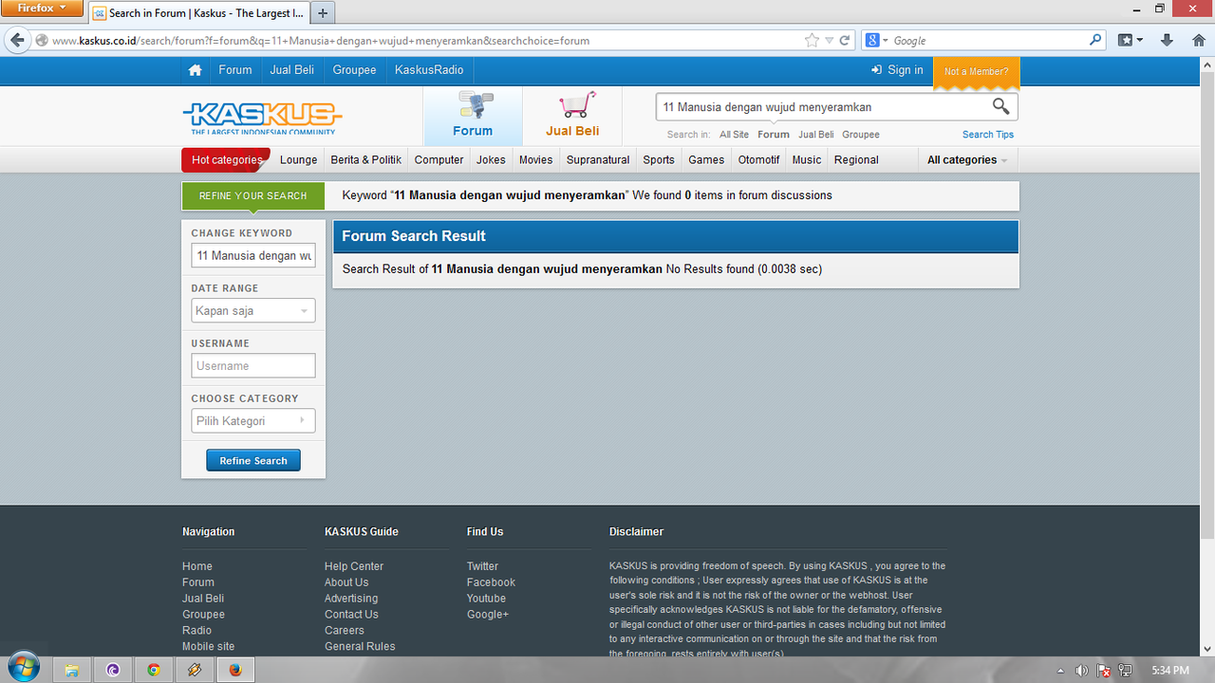Image resolution: width=1215 pixels, height=683 pixels.
Task: Open Windows Start button
Action: (23, 668)
